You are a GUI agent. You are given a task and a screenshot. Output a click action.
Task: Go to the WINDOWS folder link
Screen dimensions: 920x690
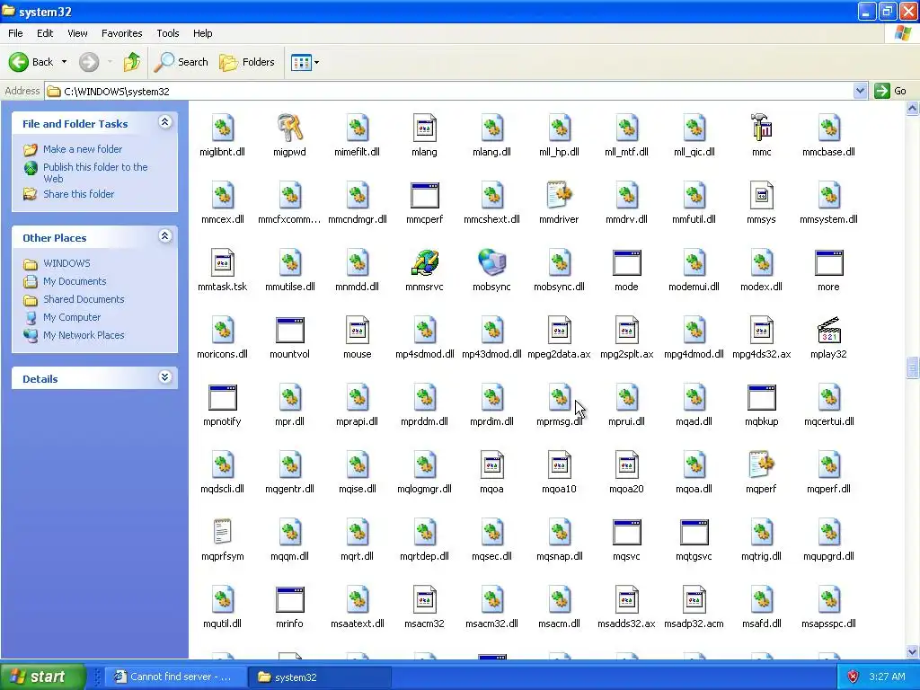[x=66, y=263]
